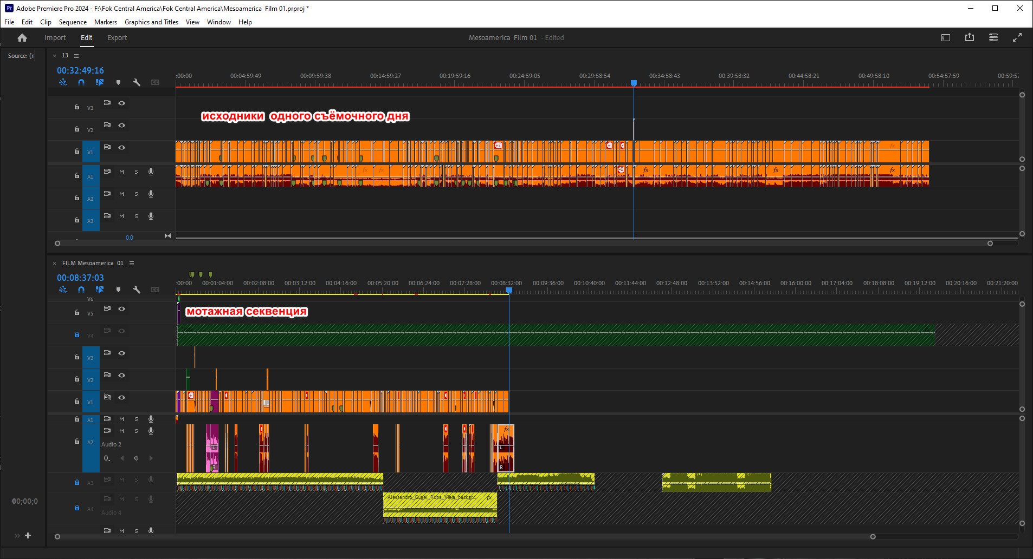
Task: Click the Quick Export share icon
Action: coord(970,37)
